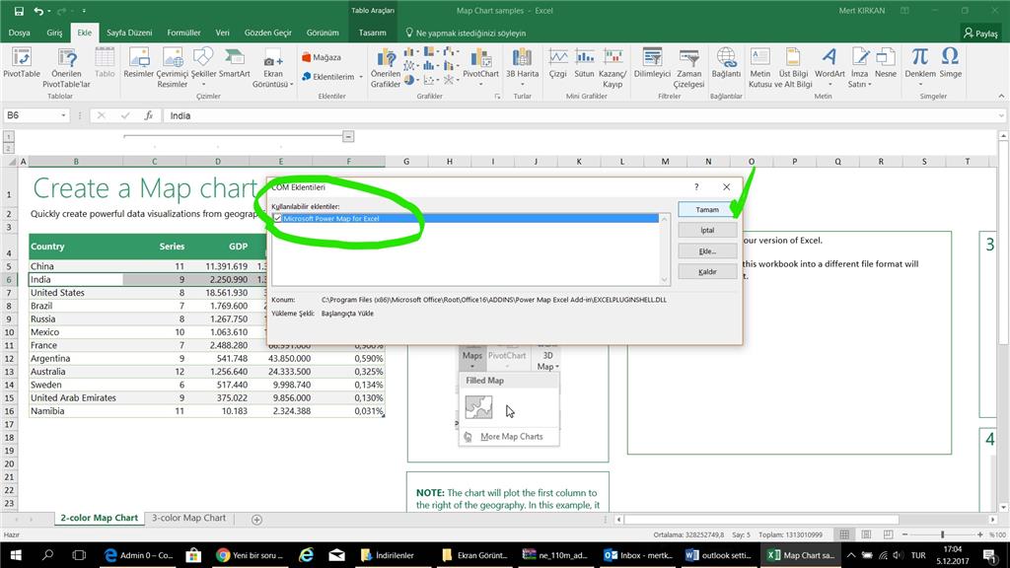Insert a Sütun sparkline
This screenshot has height=568, width=1010.
pos(584,63)
